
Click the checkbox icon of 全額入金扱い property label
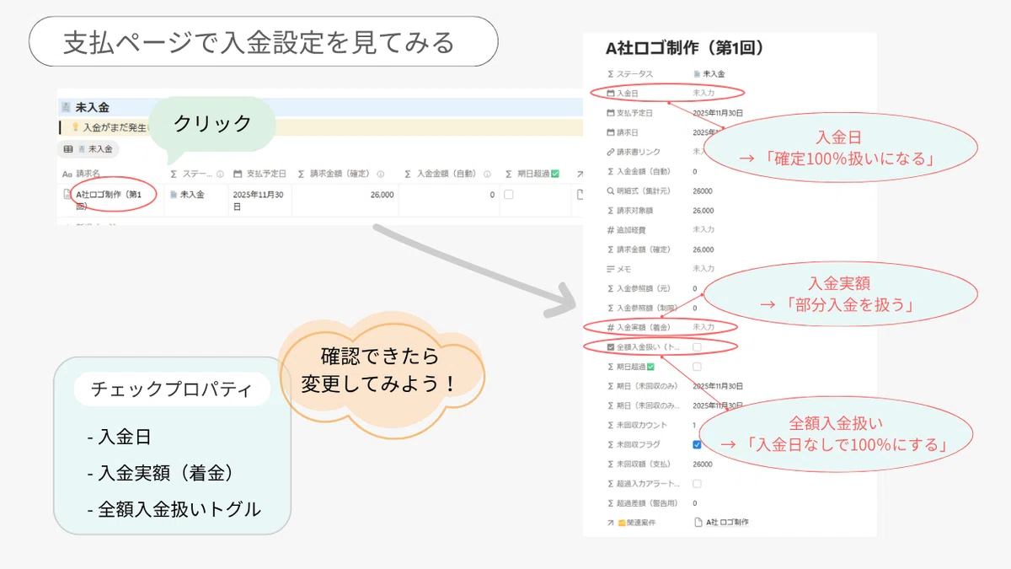click(x=611, y=346)
